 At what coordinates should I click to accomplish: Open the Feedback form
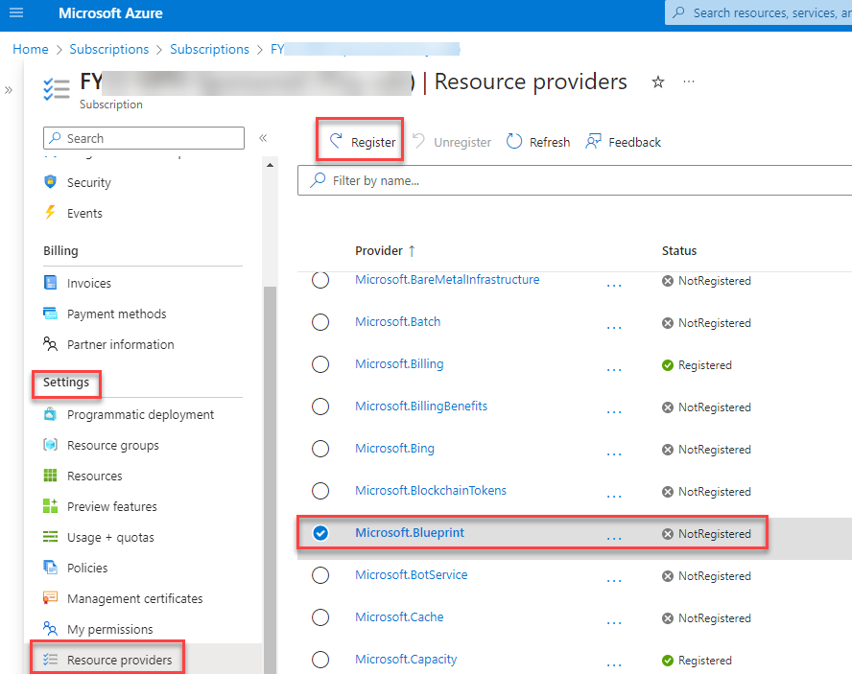pos(623,141)
